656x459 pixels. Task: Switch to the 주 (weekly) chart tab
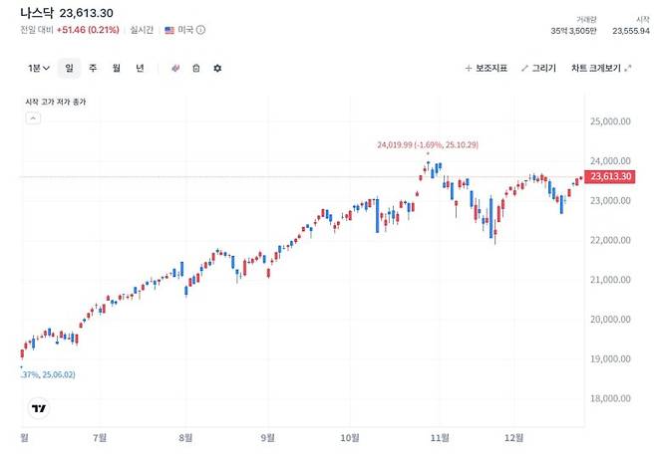pos(93,68)
